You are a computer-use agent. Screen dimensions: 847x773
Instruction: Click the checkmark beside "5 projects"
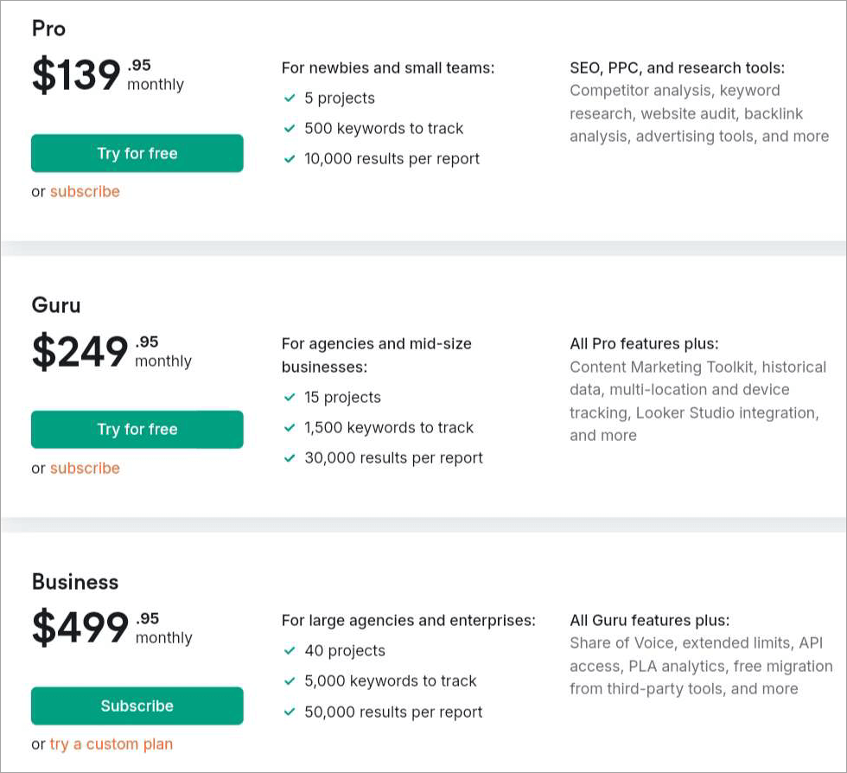[x=290, y=98]
